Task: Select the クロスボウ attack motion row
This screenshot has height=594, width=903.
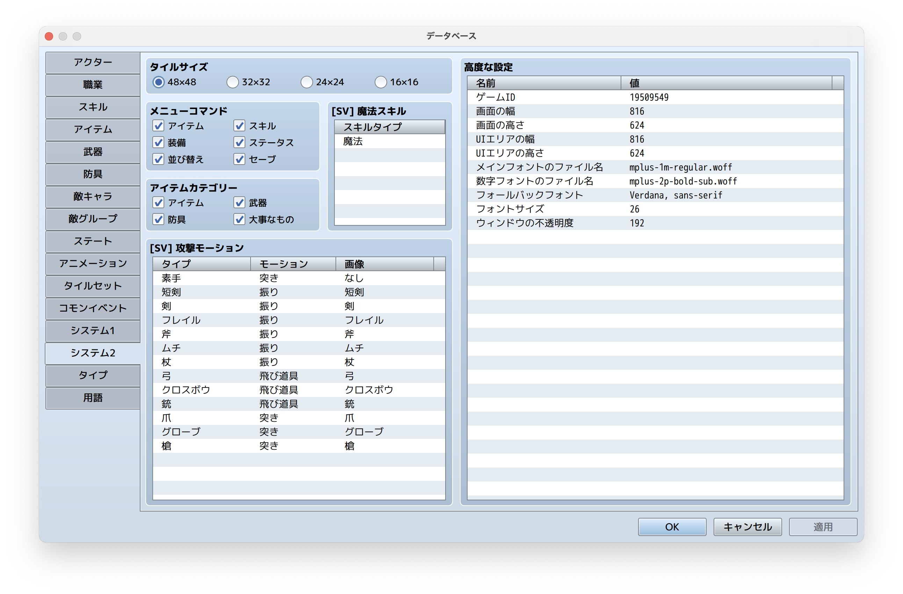Action: click(299, 390)
